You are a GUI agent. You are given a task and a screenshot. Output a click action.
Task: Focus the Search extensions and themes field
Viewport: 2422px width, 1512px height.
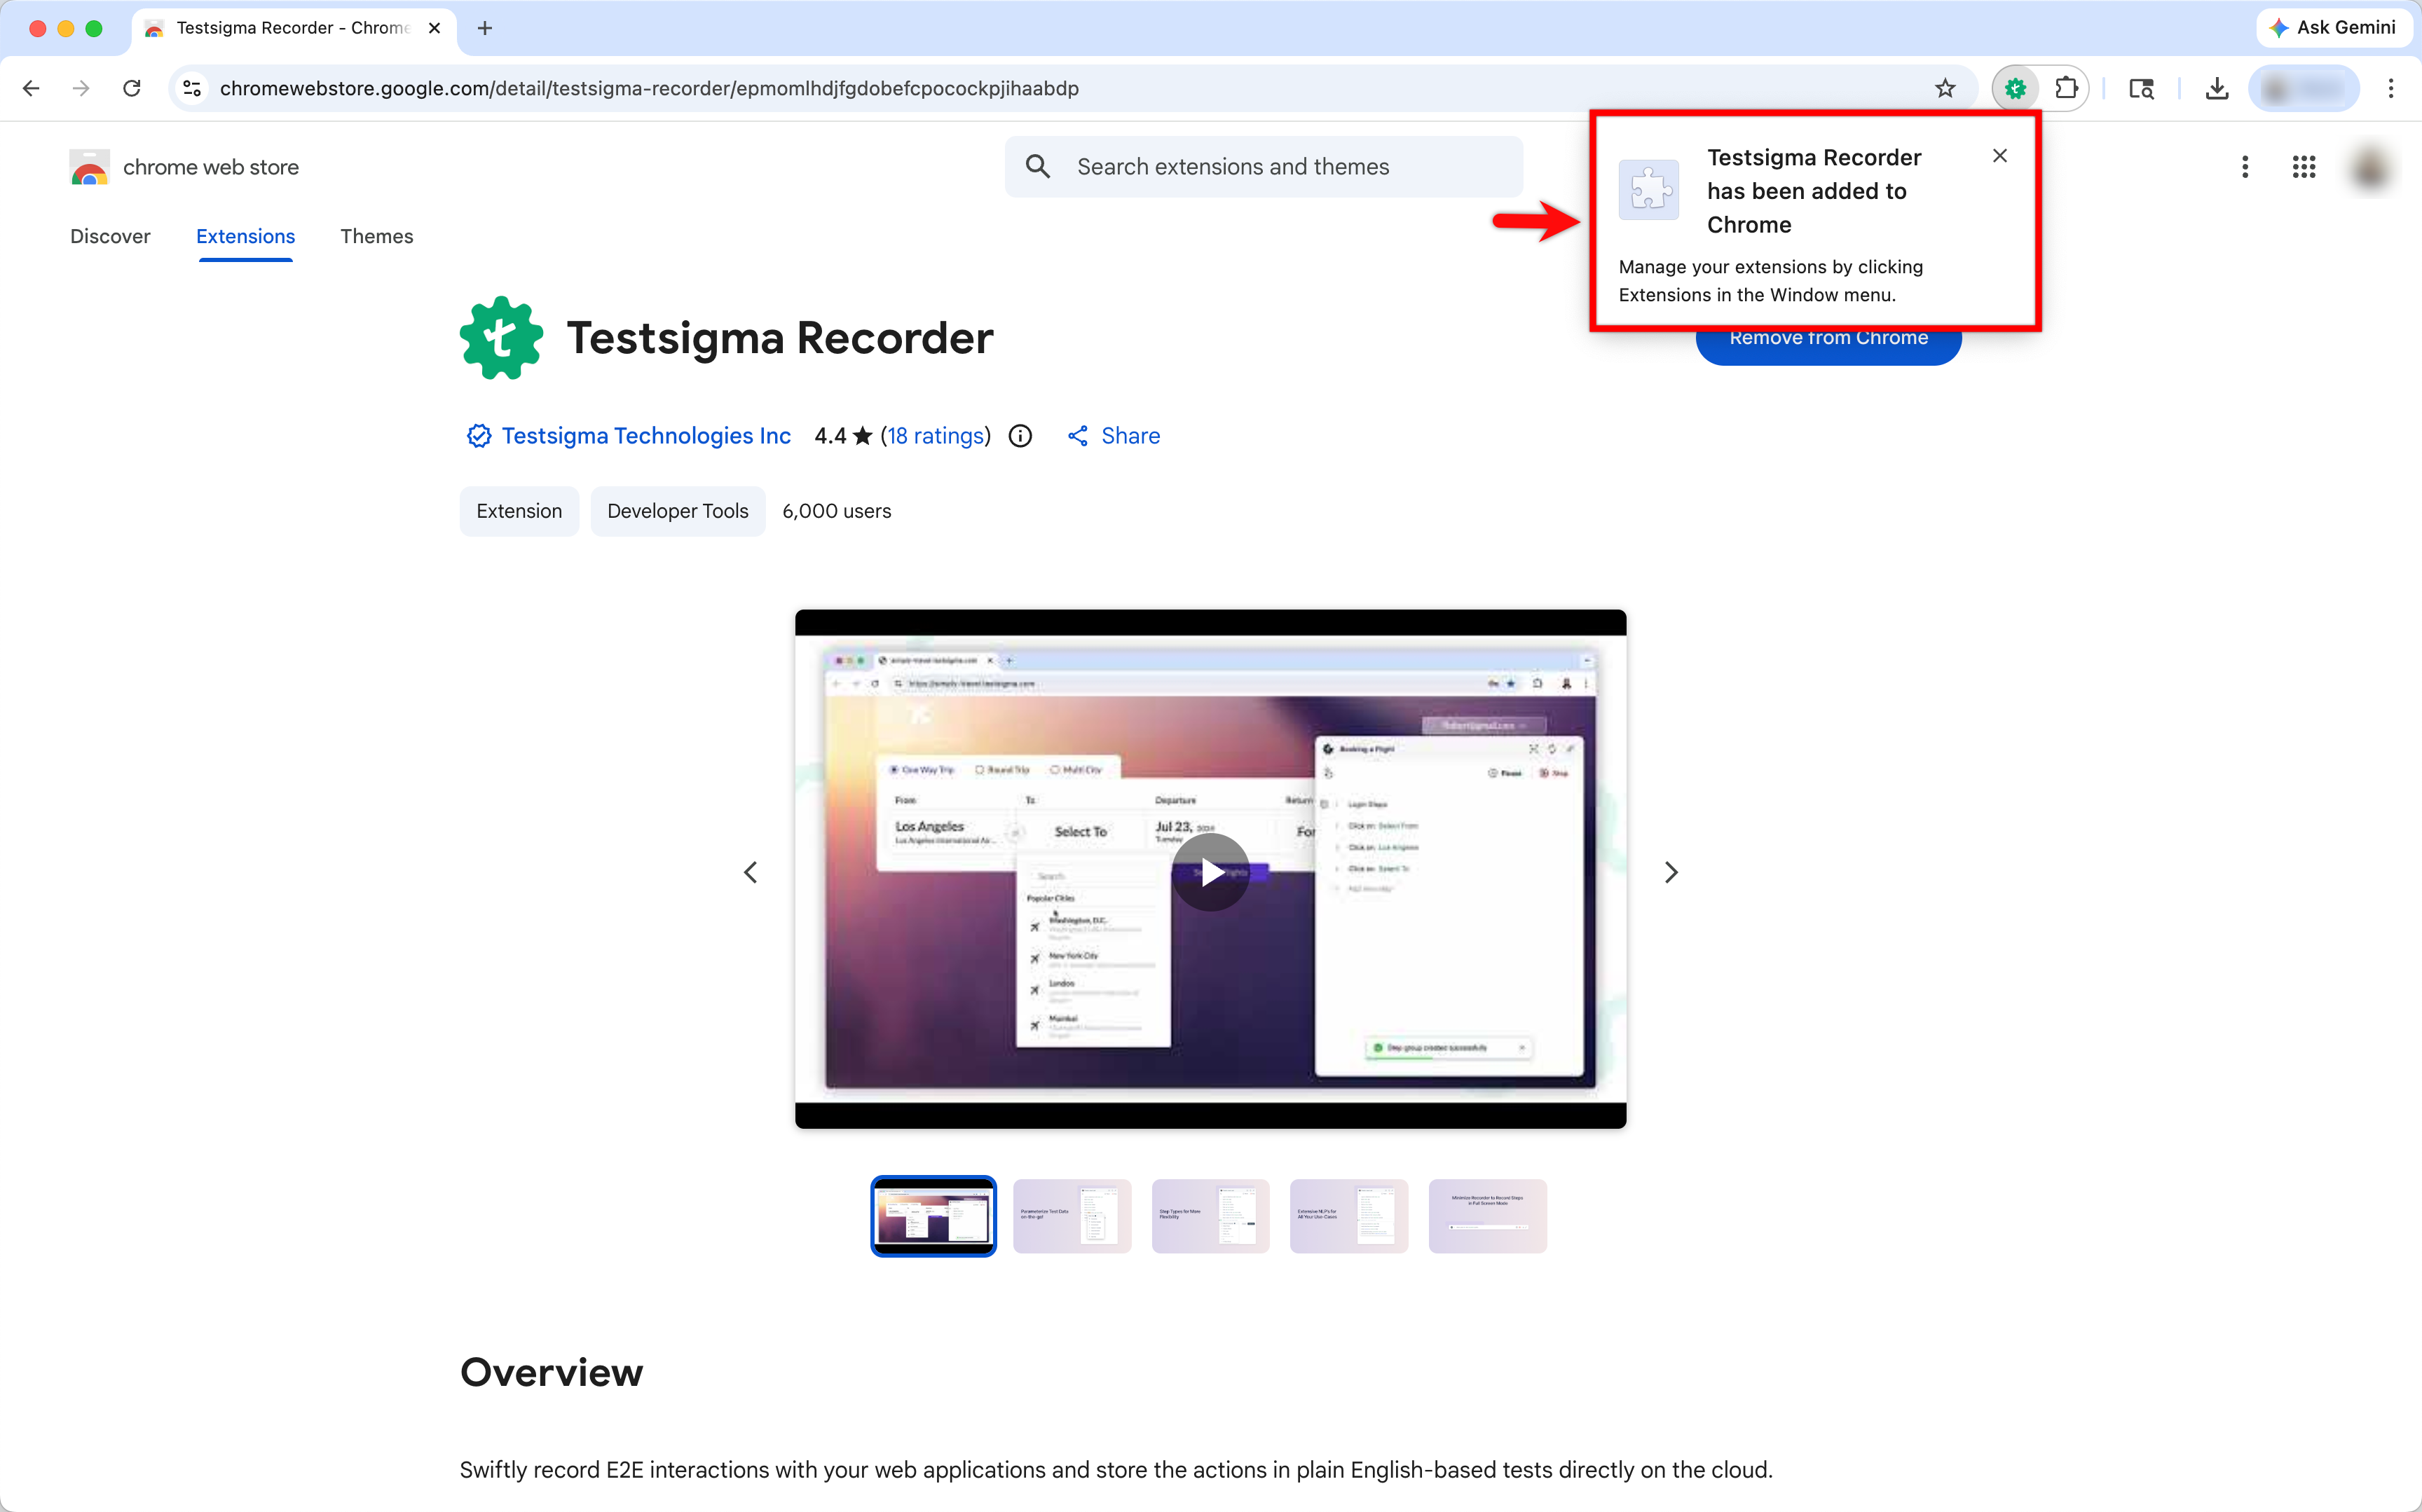(x=1264, y=166)
